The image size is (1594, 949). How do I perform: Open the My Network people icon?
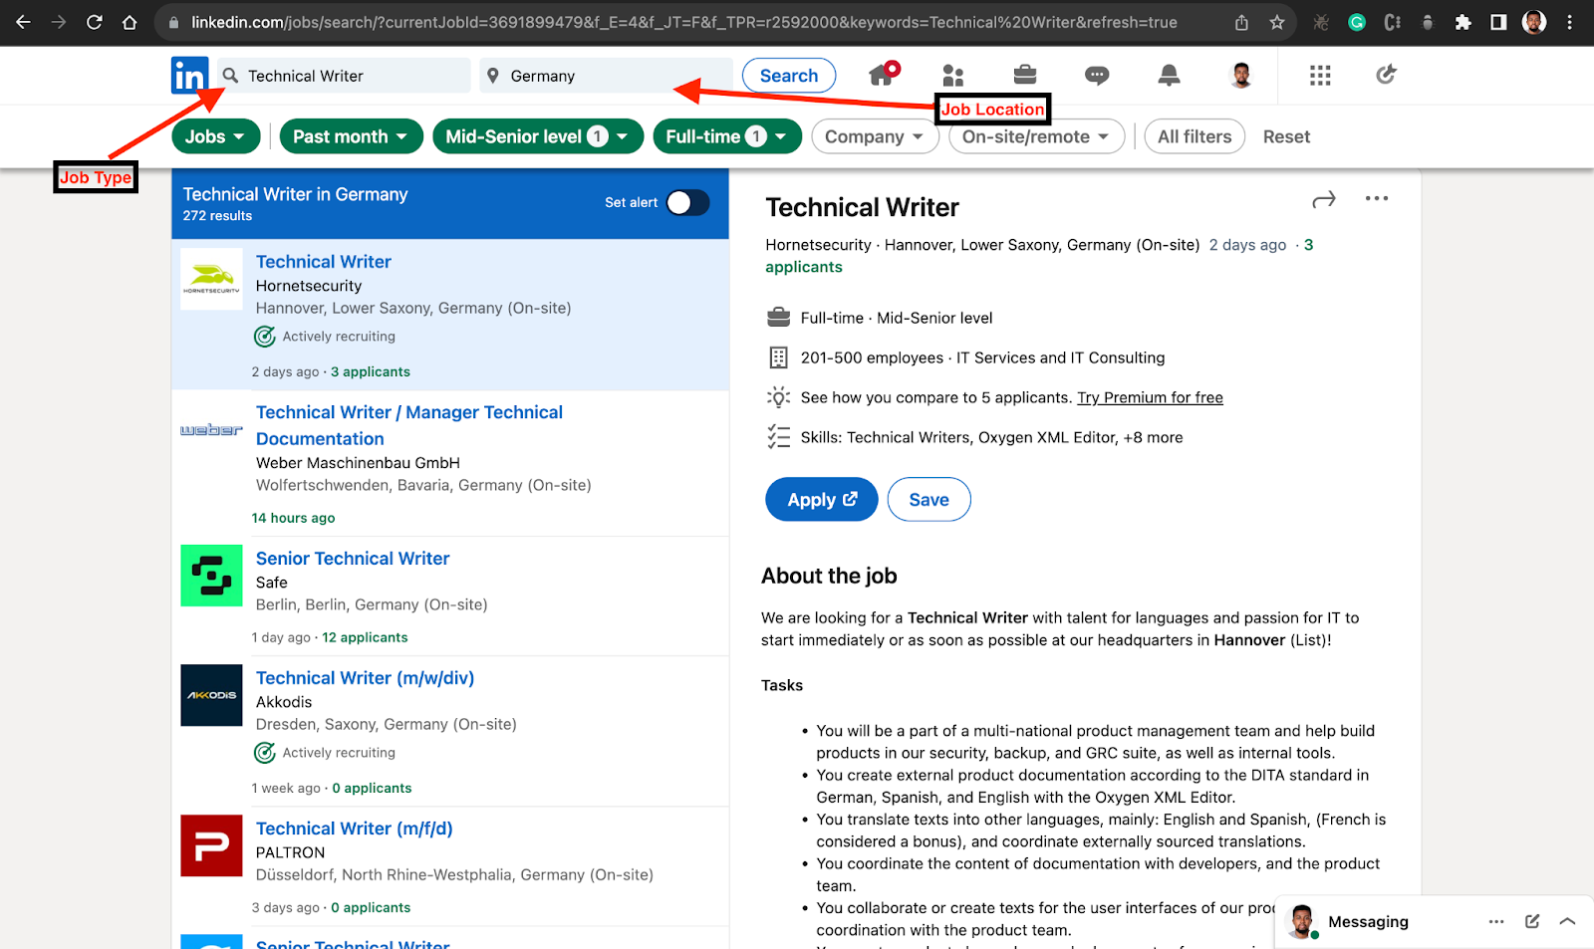click(953, 75)
